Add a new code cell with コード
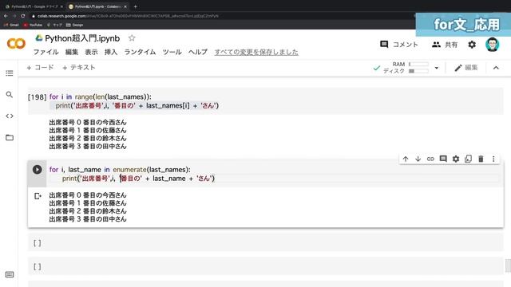The height and width of the screenshot is (287, 511). point(40,68)
